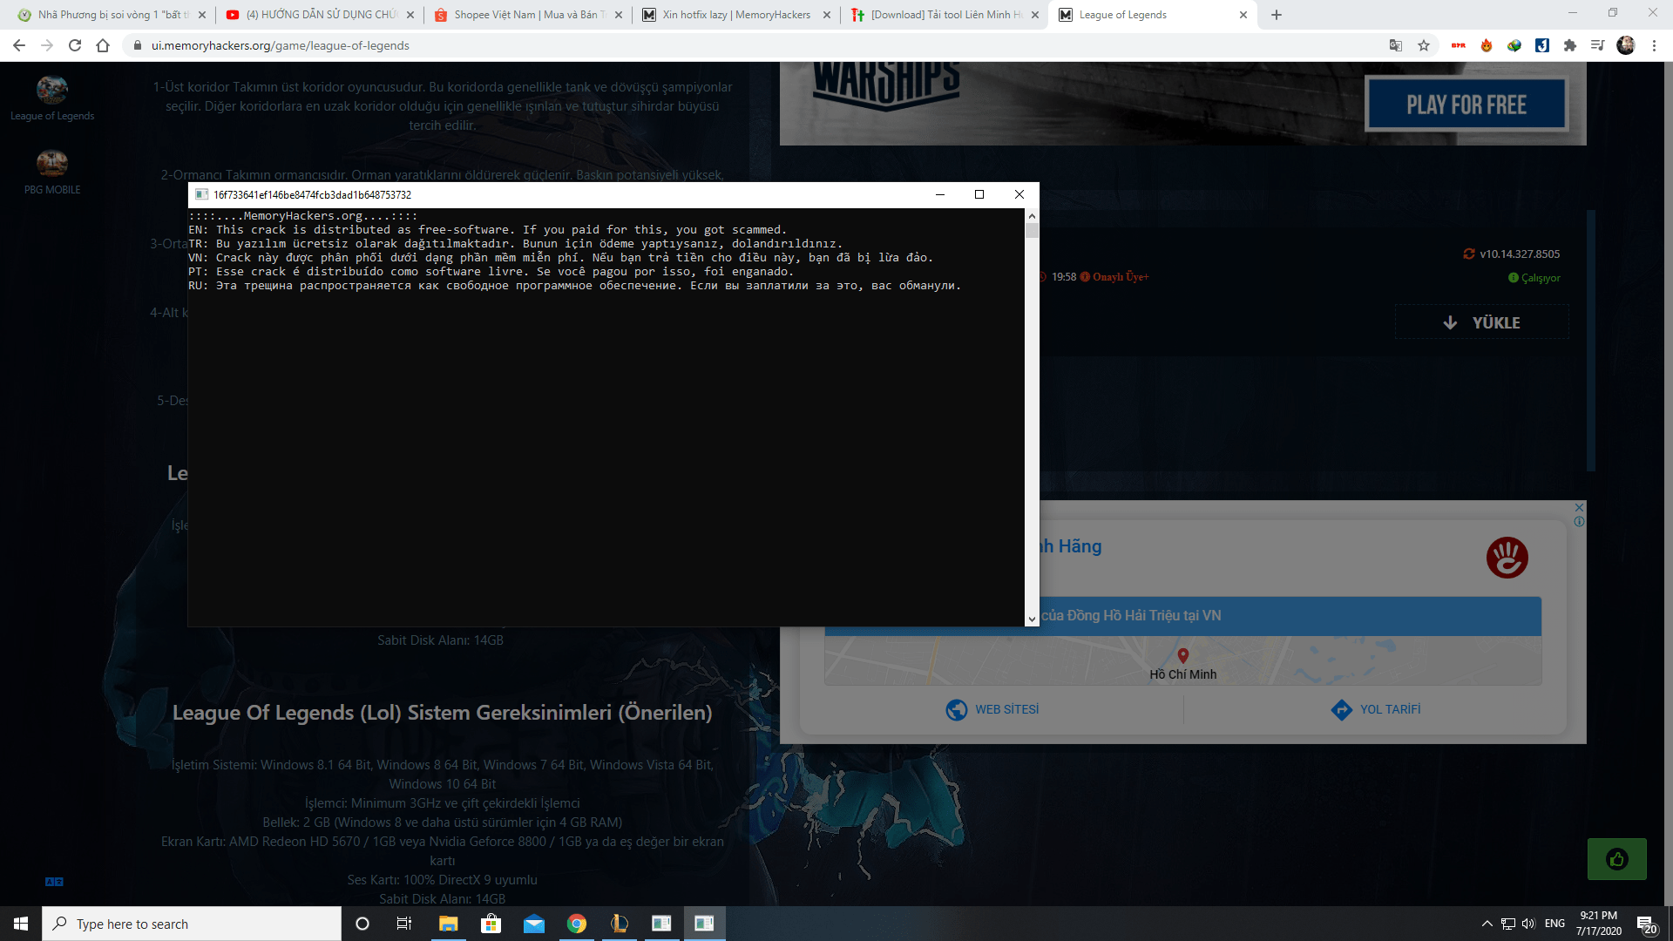Viewport: 1673px width, 941px height.
Task: Open Microsoft Store from taskbar
Action: tap(491, 924)
